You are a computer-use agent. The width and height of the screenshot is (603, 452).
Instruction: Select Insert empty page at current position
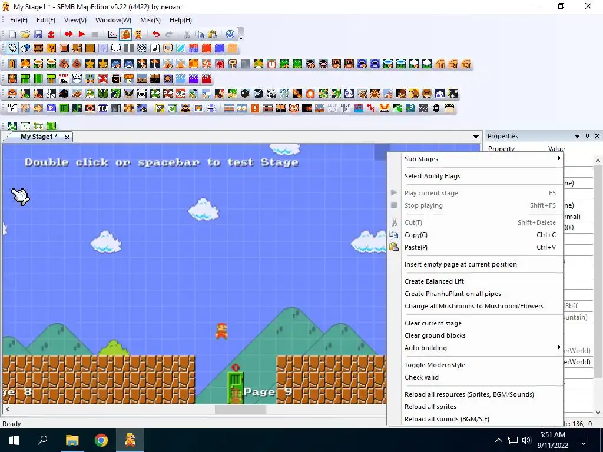[x=475, y=264]
